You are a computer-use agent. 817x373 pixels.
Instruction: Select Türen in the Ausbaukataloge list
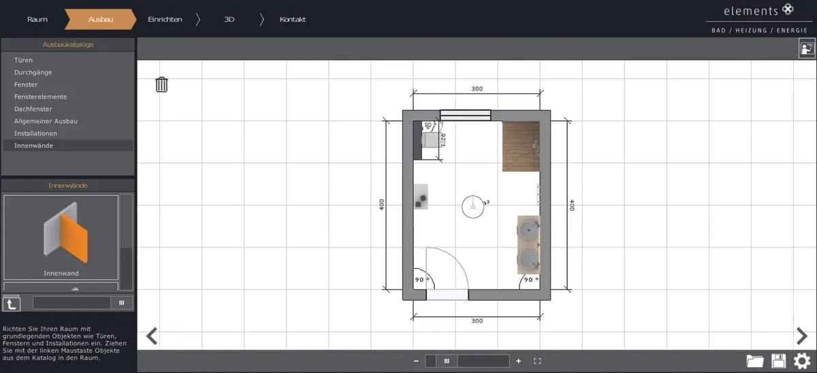point(23,60)
